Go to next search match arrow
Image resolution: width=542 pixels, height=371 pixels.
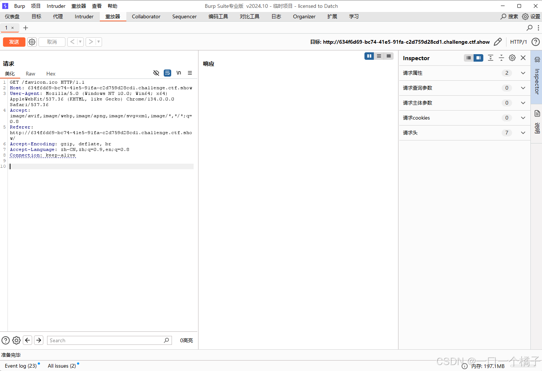coord(39,340)
